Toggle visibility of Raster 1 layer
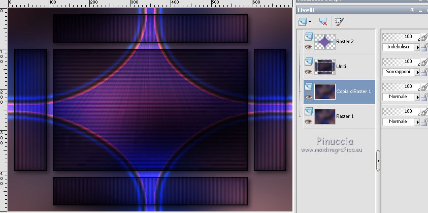Screen dimensions: 428x213 click(x=309, y=121)
